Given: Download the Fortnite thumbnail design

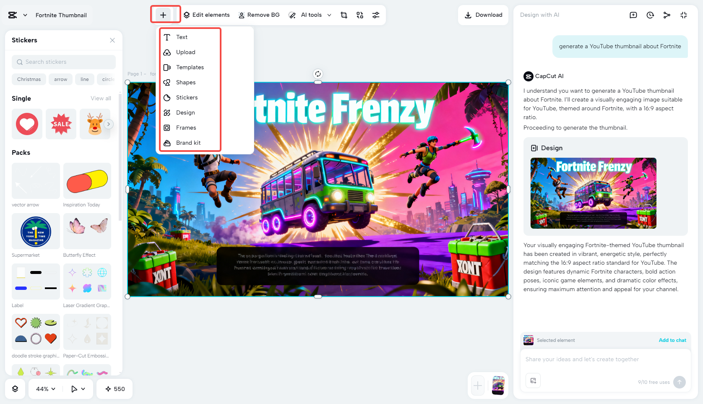Looking at the screenshot, I should pyautogui.click(x=483, y=15).
